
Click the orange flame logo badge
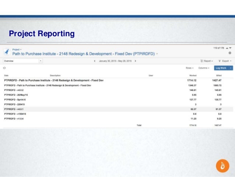point(222,166)
